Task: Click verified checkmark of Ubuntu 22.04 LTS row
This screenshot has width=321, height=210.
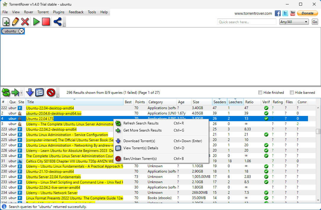Action: [266, 119]
